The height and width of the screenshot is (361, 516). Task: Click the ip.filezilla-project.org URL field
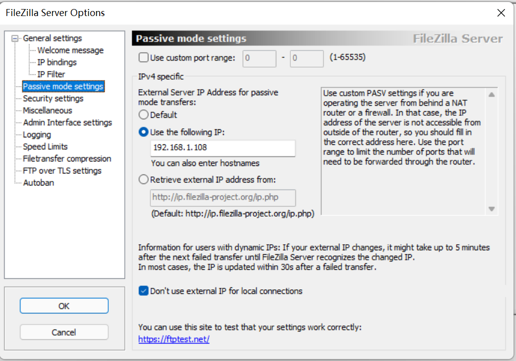223,198
